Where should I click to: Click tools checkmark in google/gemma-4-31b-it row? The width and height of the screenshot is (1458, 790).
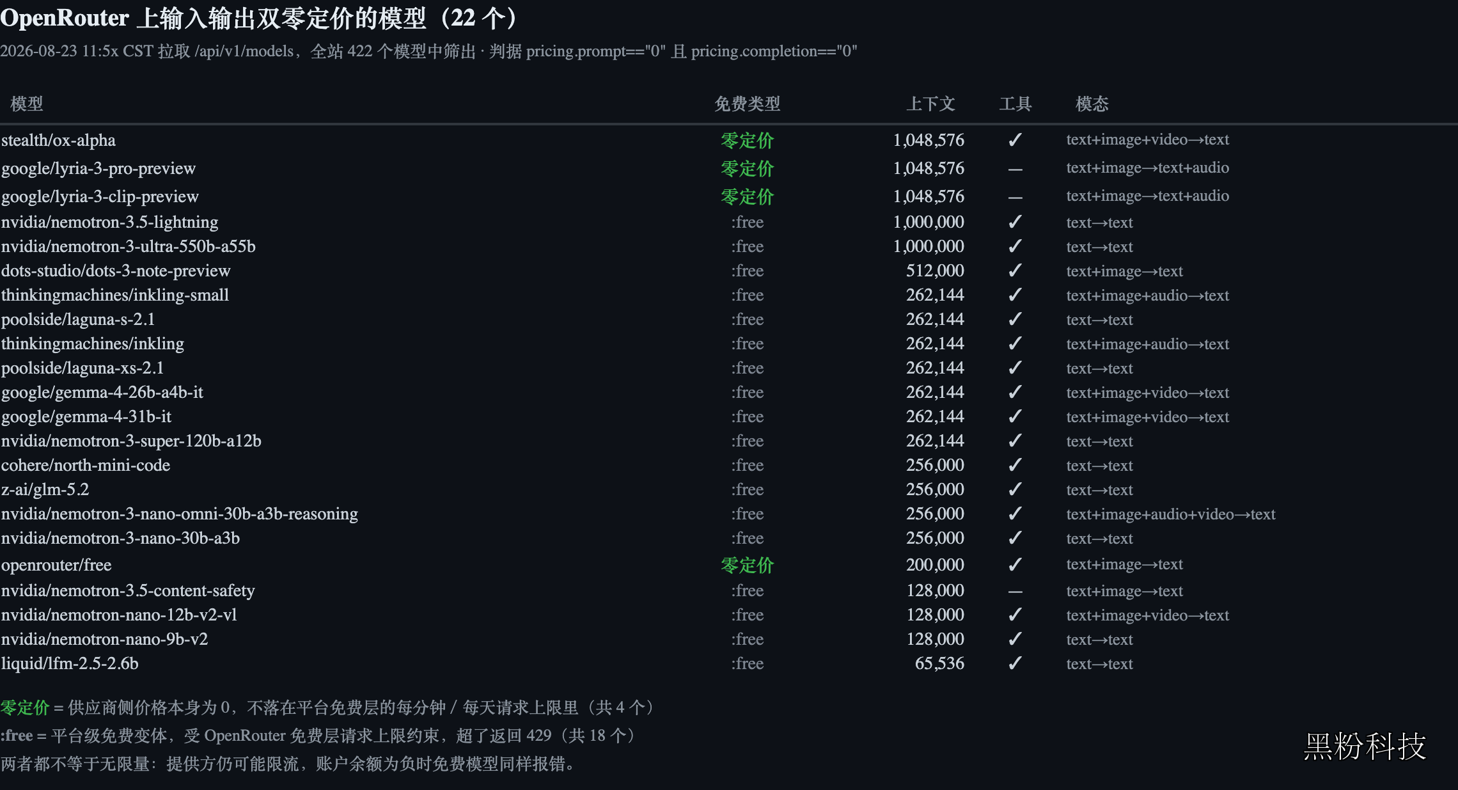click(x=1015, y=416)
